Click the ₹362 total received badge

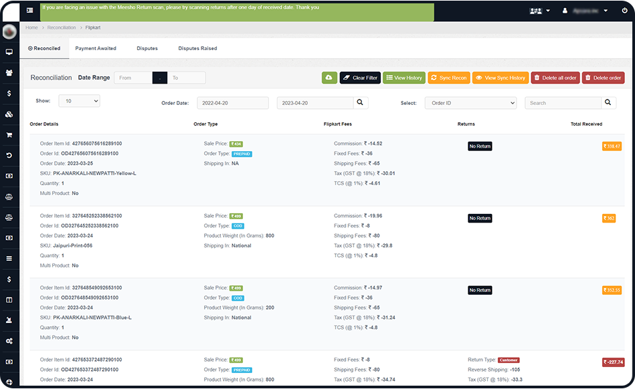click(x=609, y=219)
